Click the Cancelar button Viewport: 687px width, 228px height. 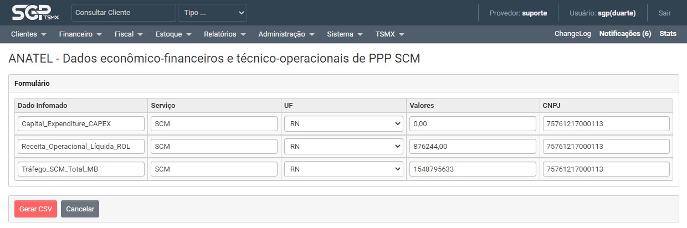pos(80,209)
